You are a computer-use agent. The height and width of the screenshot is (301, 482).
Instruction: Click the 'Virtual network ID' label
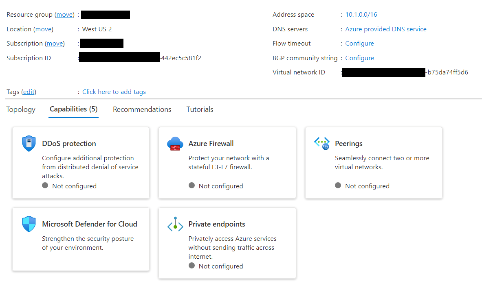coord(299,72)
